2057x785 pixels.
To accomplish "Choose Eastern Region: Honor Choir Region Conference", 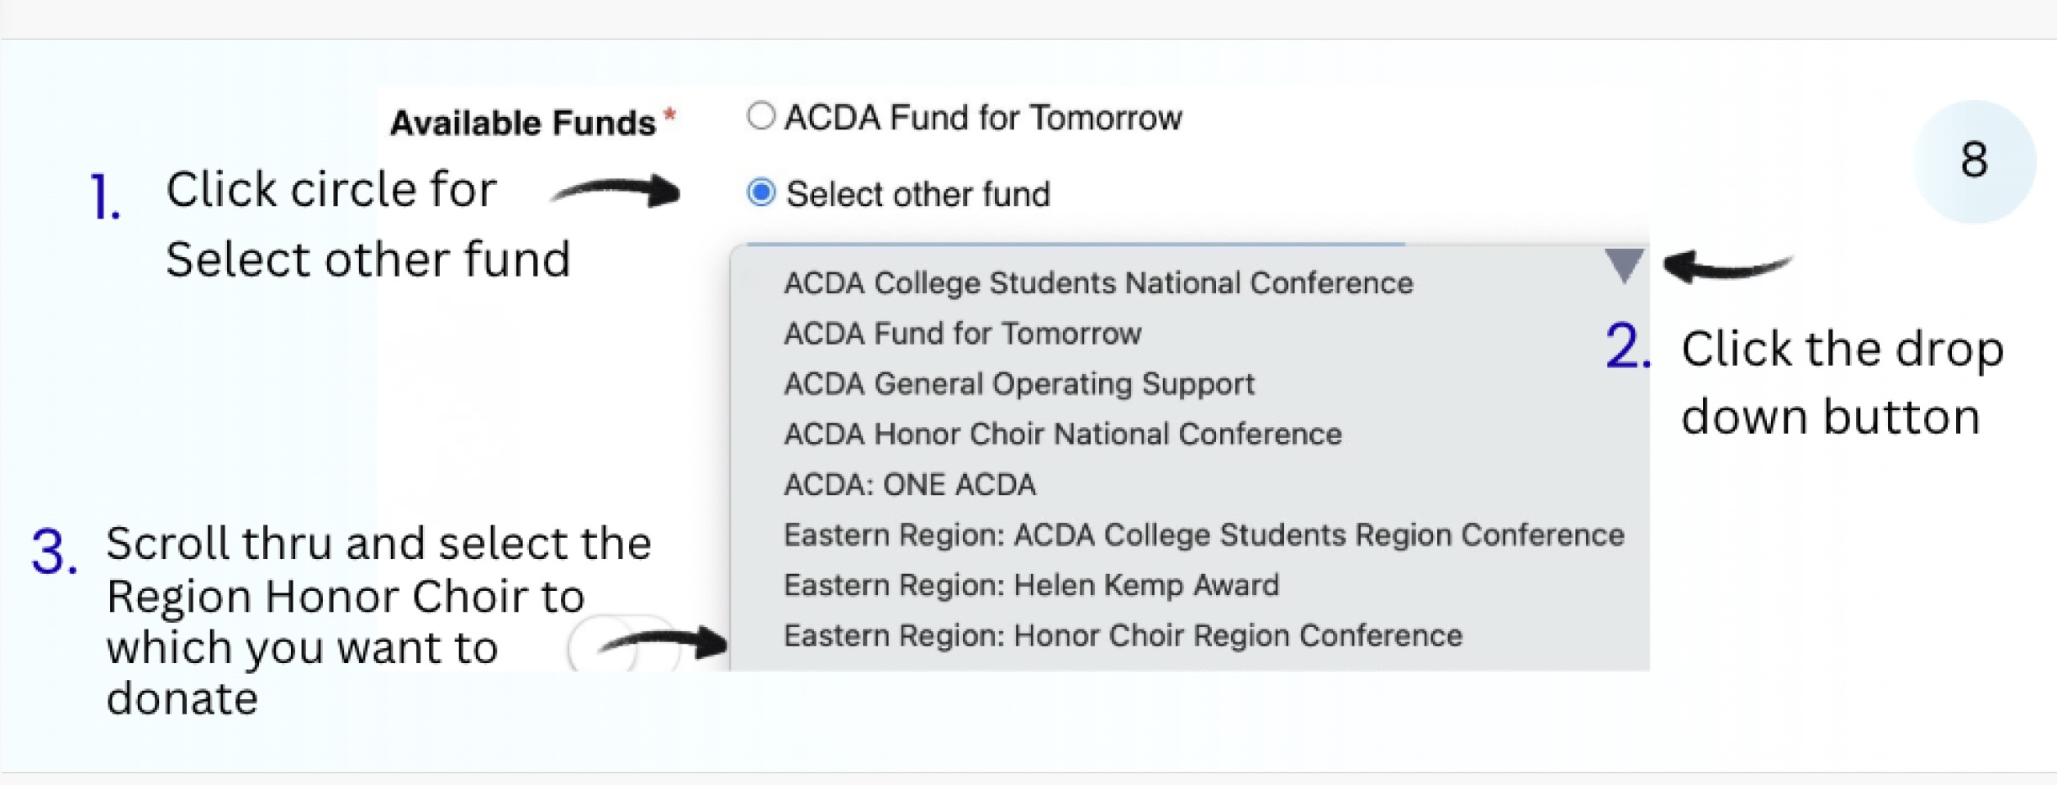I will [x=1123, y=635].
